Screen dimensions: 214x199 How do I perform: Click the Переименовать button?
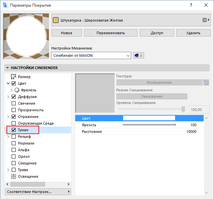111,33
